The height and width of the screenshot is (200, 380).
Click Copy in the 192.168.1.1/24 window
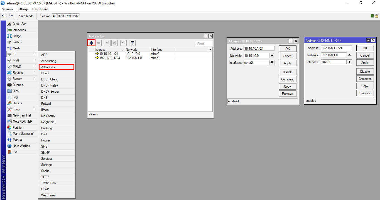(x=365, y=86)
